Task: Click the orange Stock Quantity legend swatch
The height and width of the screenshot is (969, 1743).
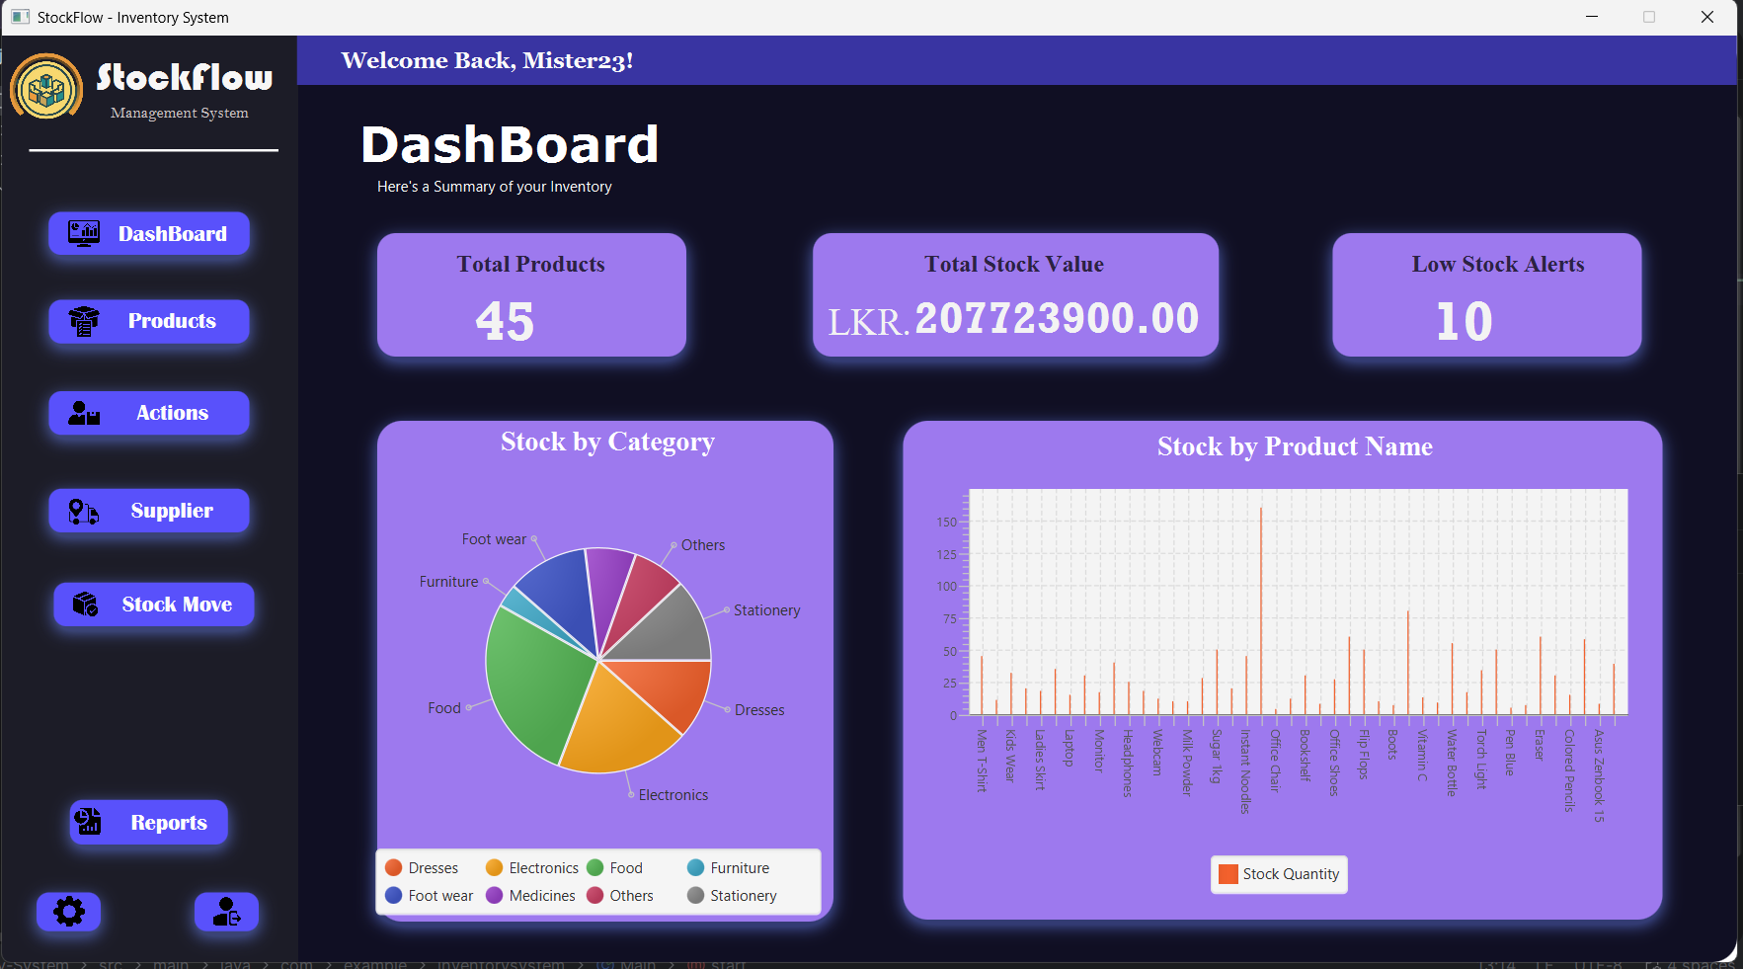Action: pos(1228,874)
